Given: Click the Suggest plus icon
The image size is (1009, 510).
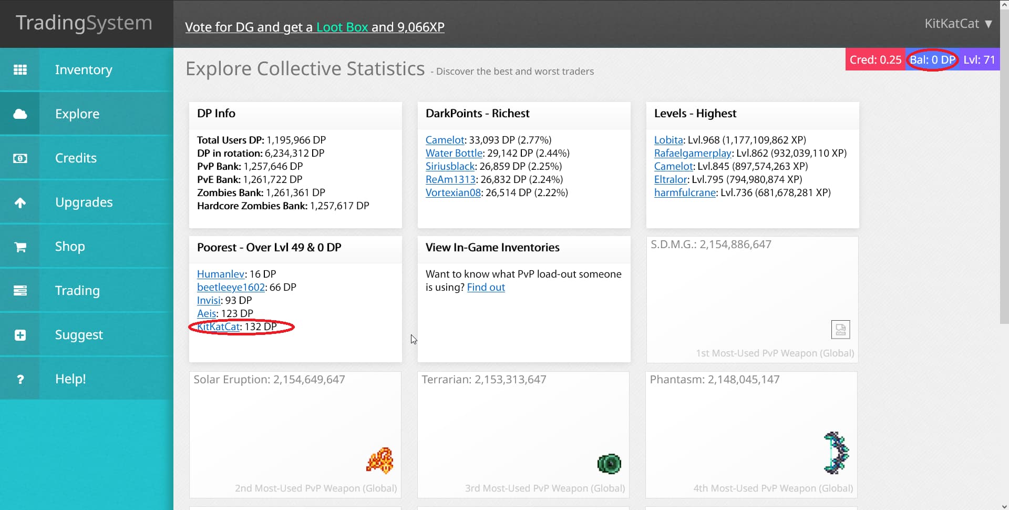Looking at the screenshot, I should pyautogui.click(x=20, y=335).
